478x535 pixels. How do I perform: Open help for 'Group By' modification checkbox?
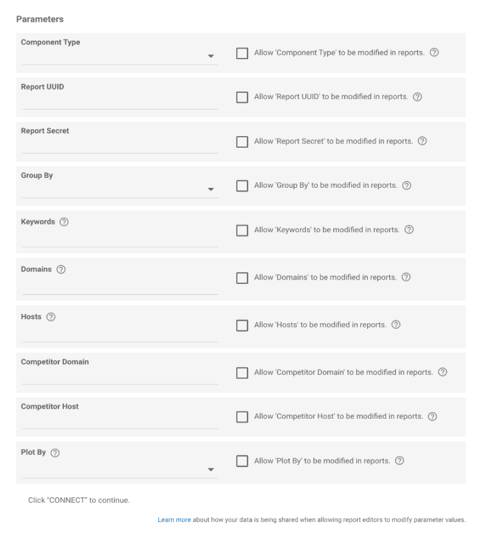click(407, 185)
